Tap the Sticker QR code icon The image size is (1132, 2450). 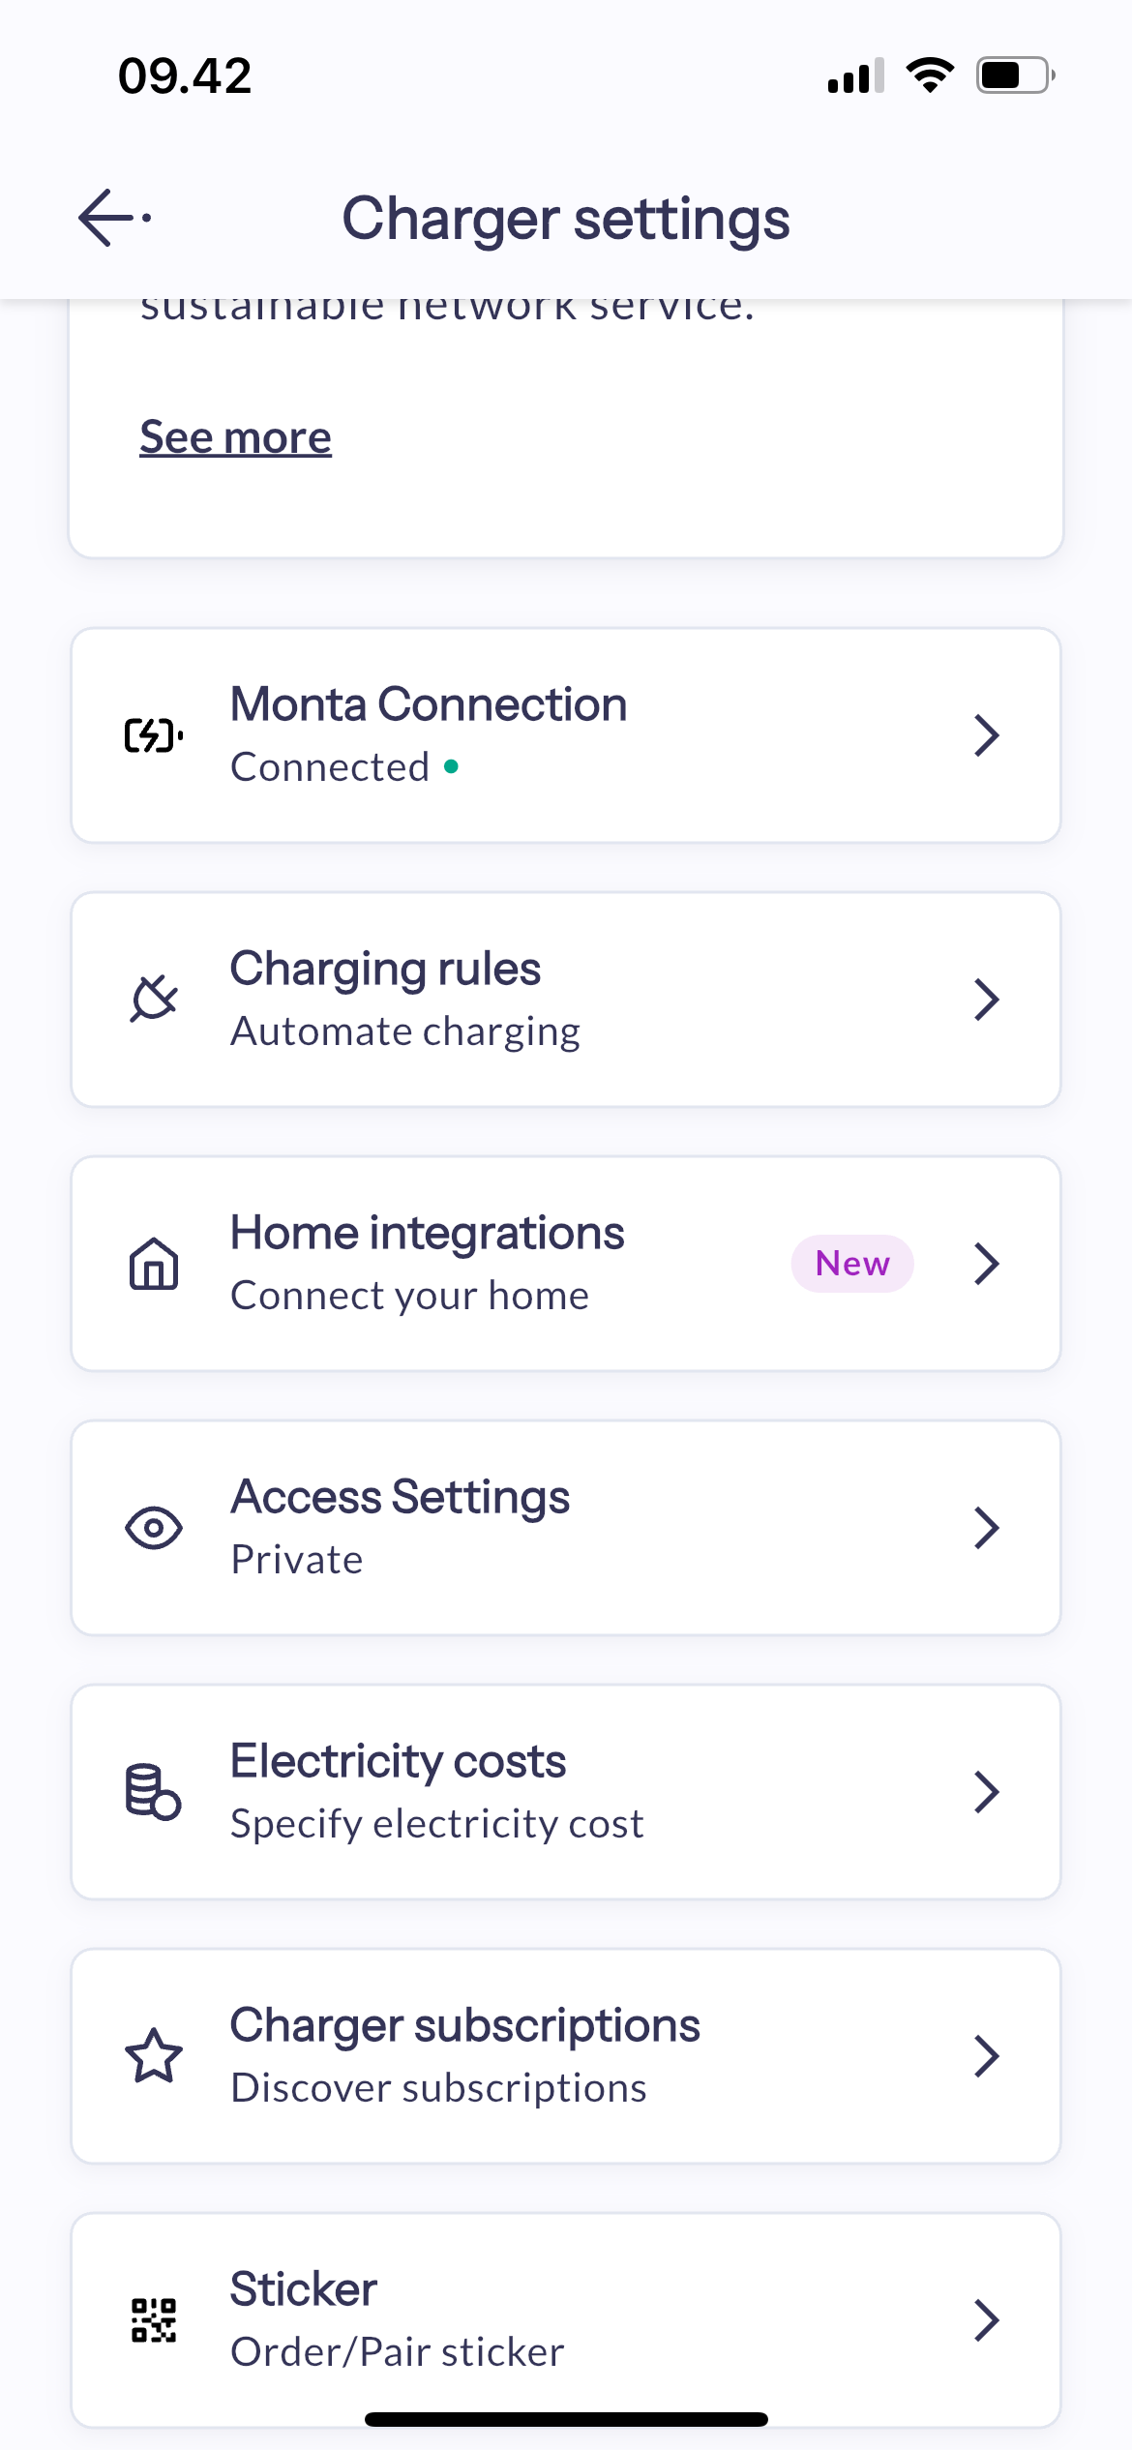point(154,2320)
